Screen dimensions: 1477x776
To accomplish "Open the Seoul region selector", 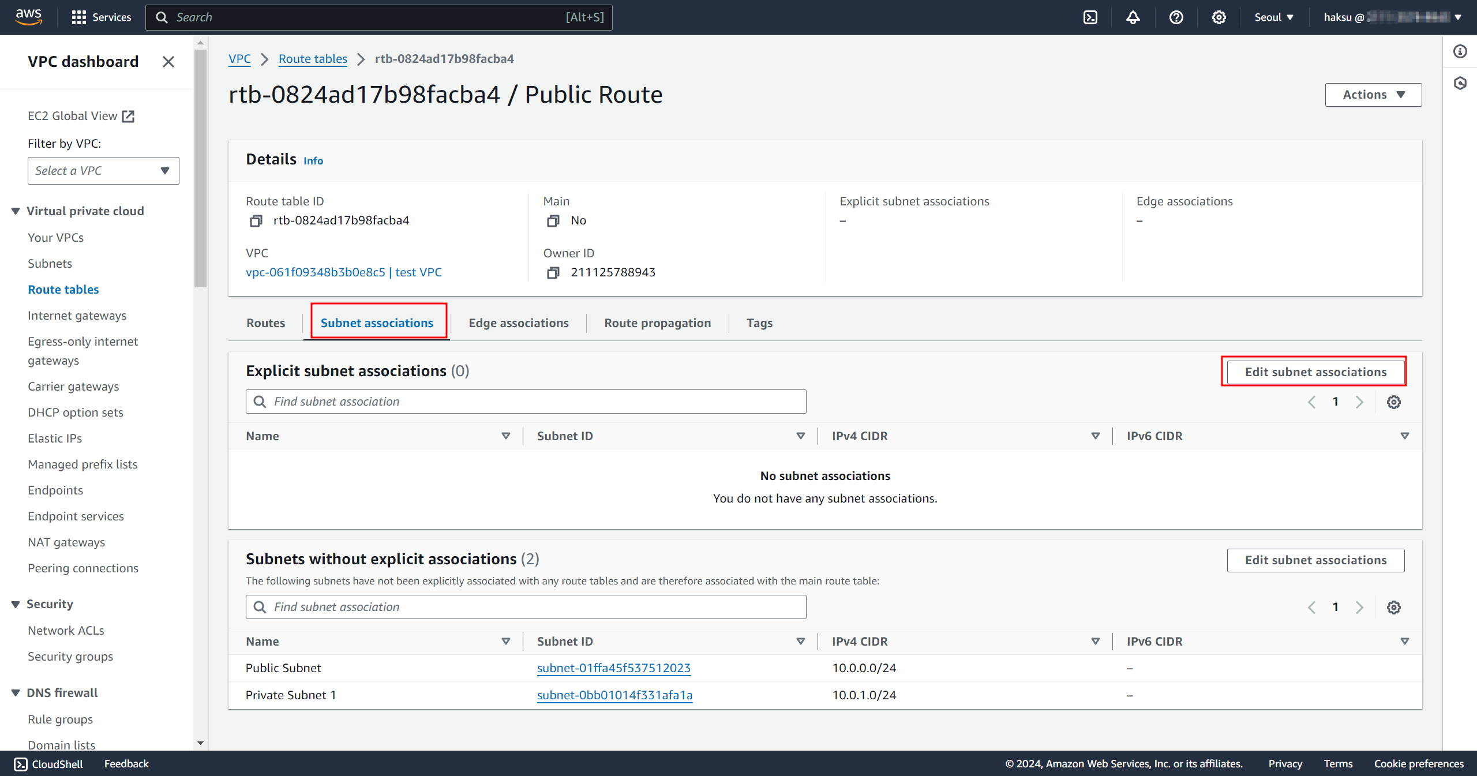I will click(x=1273, y=17).
